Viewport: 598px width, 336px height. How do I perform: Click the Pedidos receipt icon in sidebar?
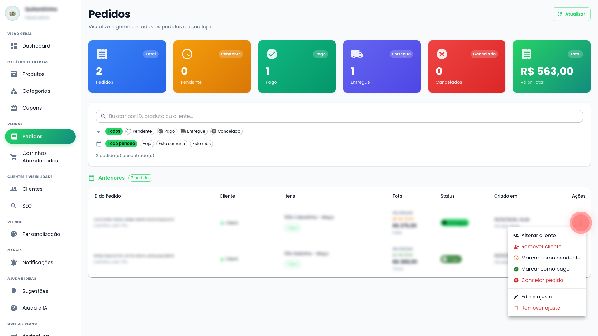tap(14, 137)
